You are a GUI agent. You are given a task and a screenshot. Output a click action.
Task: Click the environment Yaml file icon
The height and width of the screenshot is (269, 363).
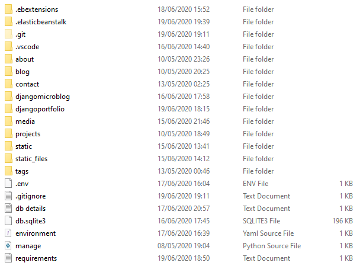point(8,233)
